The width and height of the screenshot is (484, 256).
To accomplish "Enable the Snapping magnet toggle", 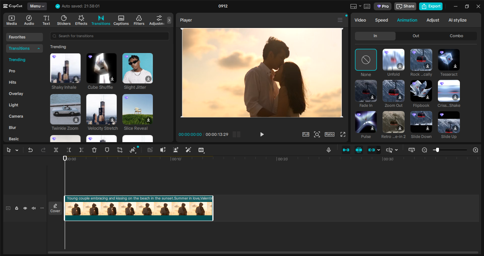I will coord(358,150).
